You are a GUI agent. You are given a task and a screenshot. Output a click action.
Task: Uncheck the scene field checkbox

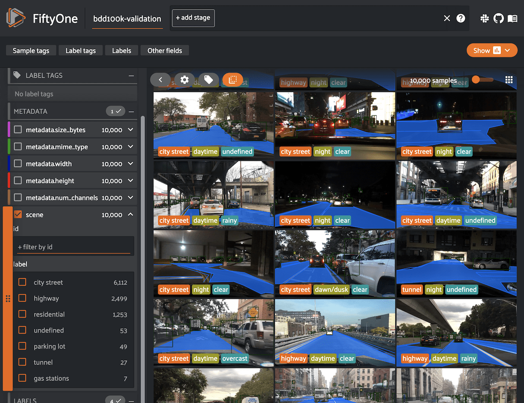click(18, 214)
